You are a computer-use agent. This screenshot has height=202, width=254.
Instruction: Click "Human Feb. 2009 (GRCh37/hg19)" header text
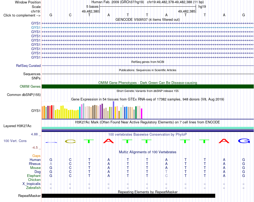(x=118, y=2)
